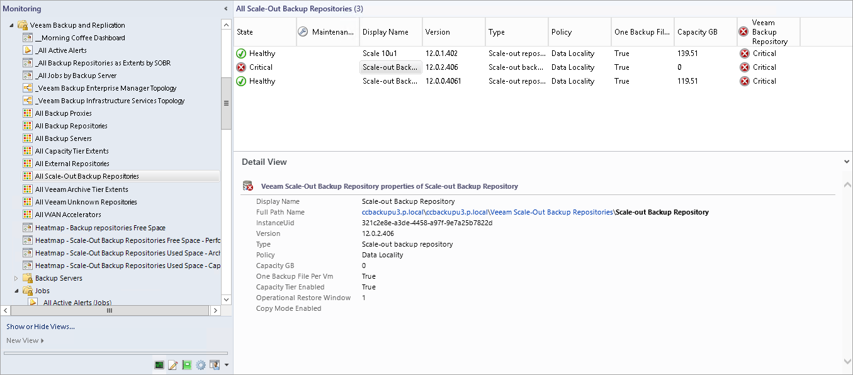
Task: Open the Monitoring workspace icon
Action: pyautogui.click(x=159, y=365)
